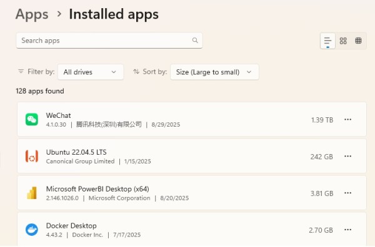Image resolution: width=375 pixels, height=247 pixels.
Task: Select the WeChat app name
Action: pos(58,115)
